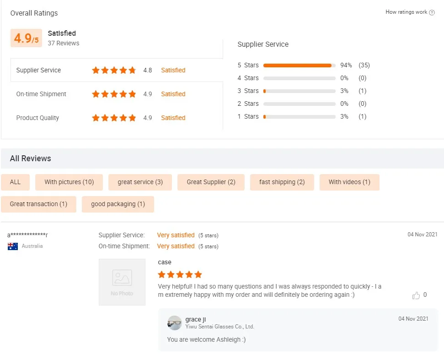
Task: Select the good packaging (1) tag
Action: coord(118,204)
